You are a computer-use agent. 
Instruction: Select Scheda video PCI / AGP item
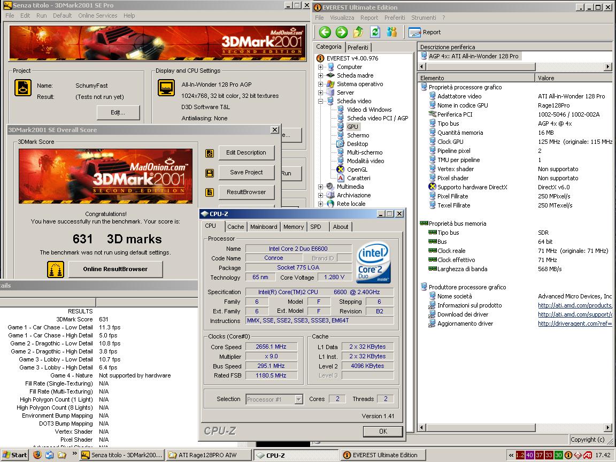378,118
